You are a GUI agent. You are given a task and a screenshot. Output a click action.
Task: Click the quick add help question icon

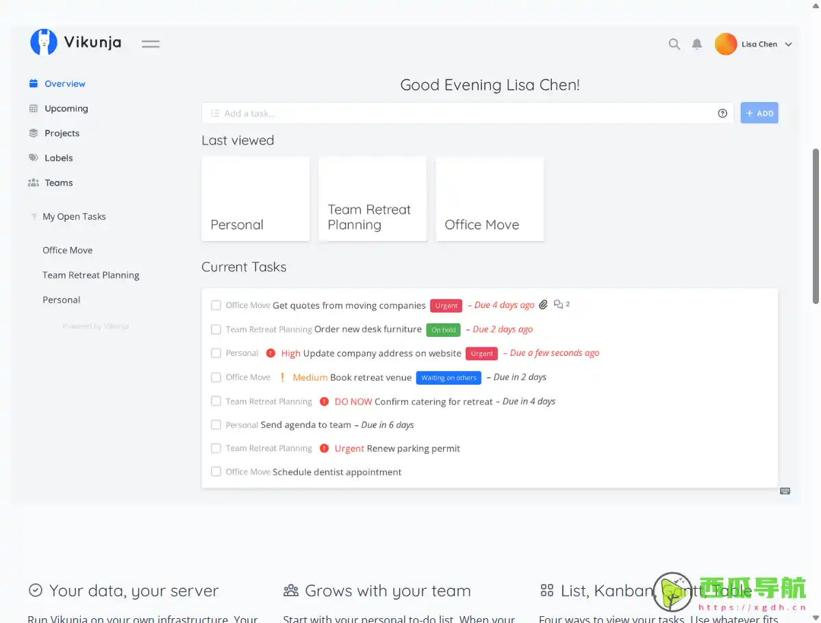click(x=722, y=114)
